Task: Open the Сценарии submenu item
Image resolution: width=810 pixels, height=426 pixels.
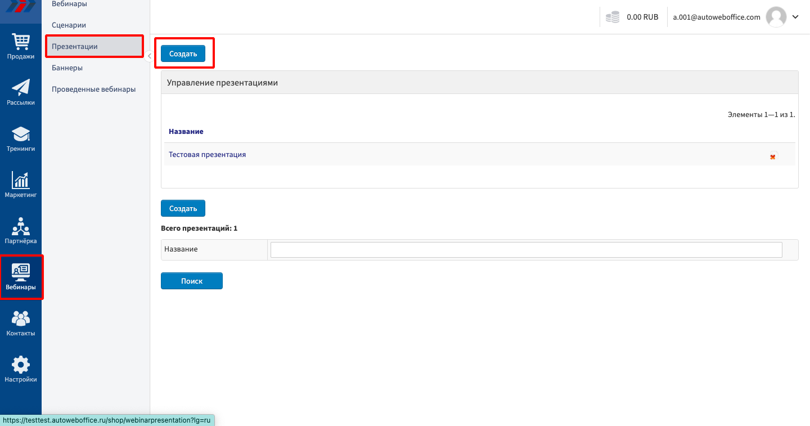Action: point(69,25)
